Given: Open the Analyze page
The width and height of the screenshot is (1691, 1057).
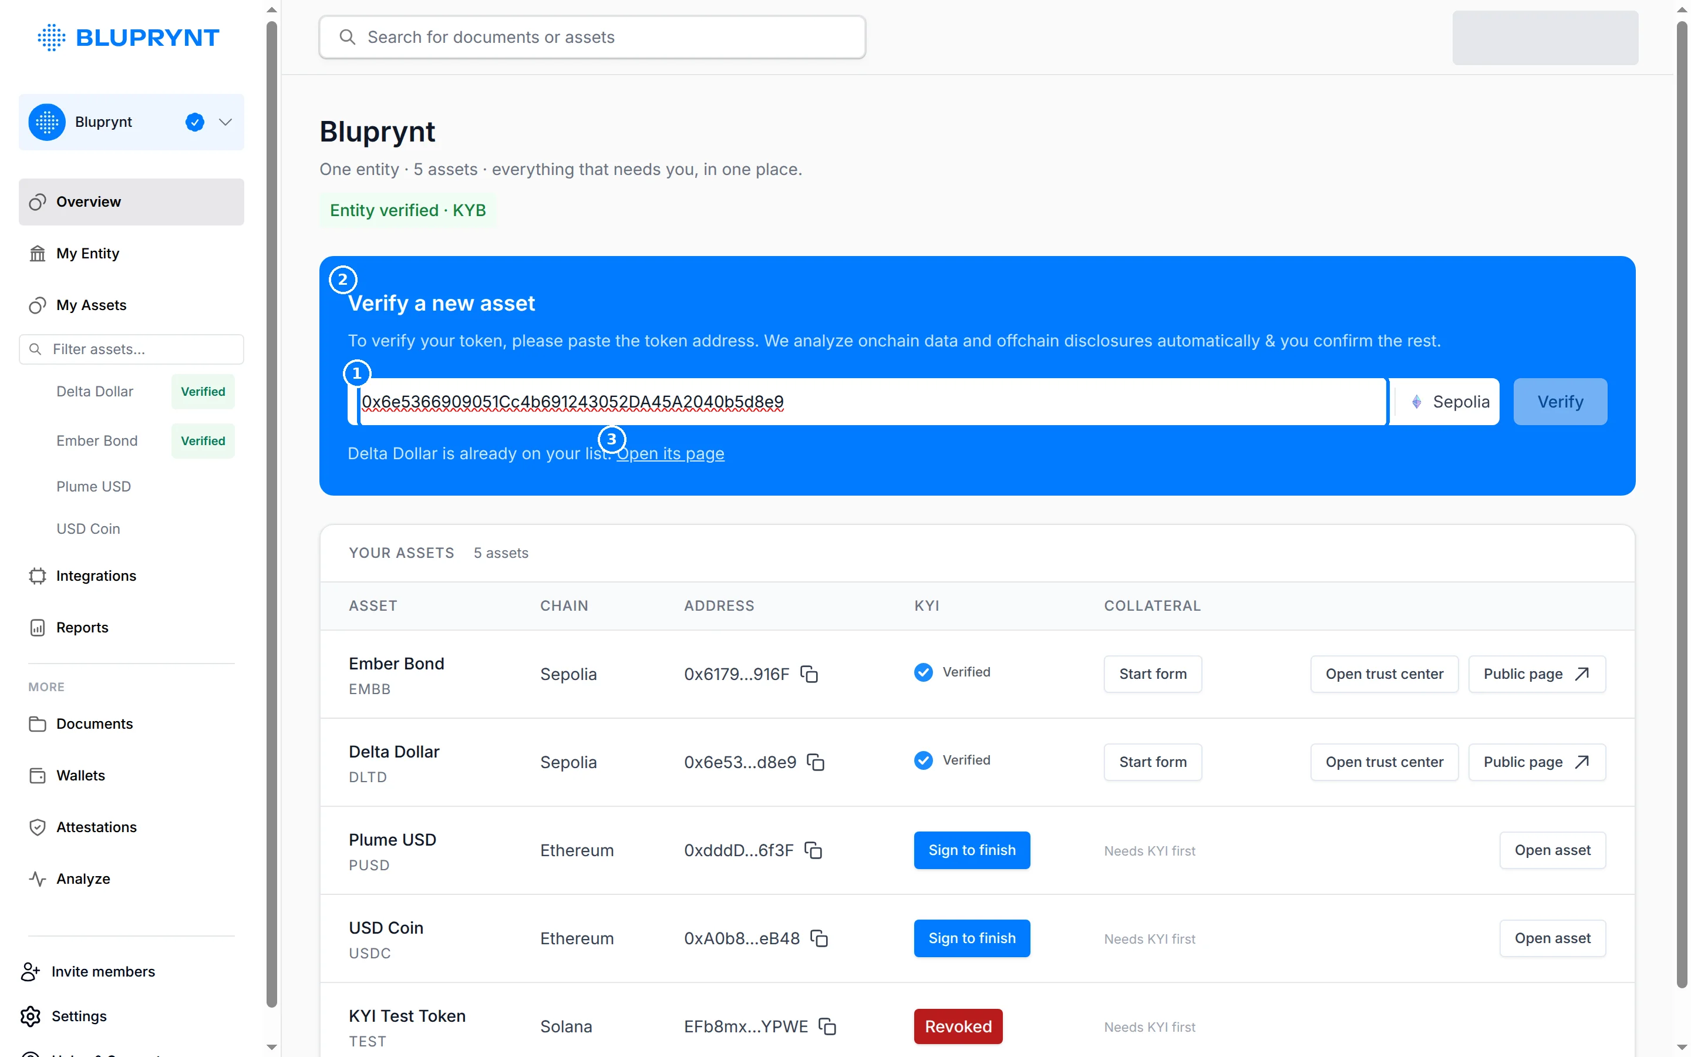Looking at the screenshot, I should pos(132,878).
